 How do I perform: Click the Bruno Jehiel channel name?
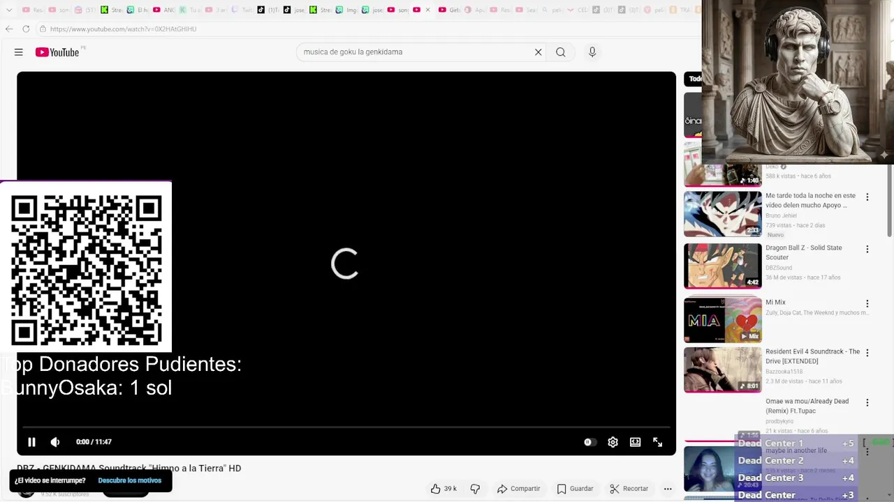[x=781, y=215]
